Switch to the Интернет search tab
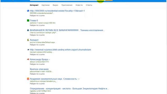Screen dimensions: 167x94 34,5
